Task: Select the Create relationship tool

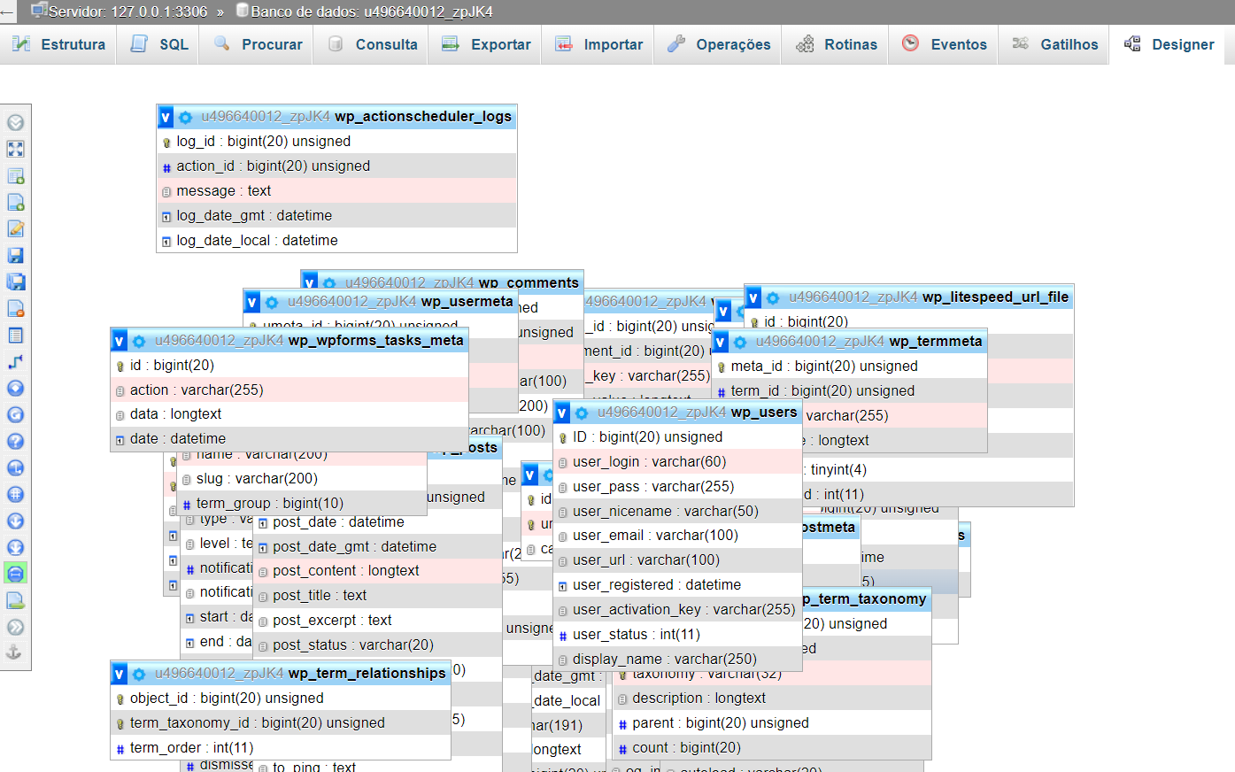Action: [15, 362]
